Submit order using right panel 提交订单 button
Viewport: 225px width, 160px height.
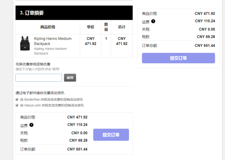click(178, 58)
